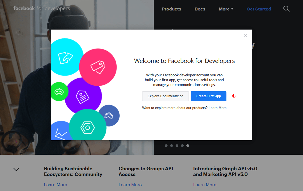Click the Create First App button
This screenshot has height=191, width=303.
coord(208,96)
